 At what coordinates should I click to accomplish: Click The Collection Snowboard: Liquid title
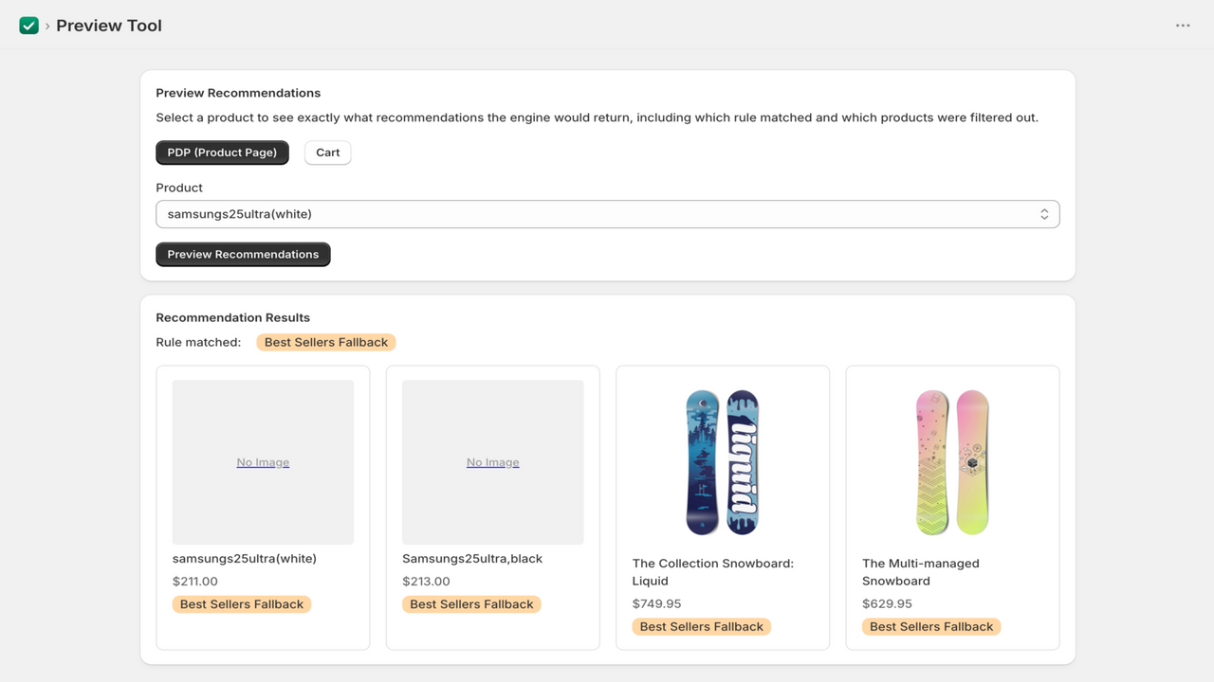coord(713,572)
